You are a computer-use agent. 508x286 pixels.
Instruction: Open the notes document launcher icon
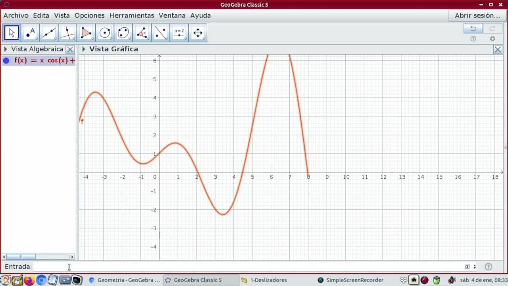click(x=53, y=280)
